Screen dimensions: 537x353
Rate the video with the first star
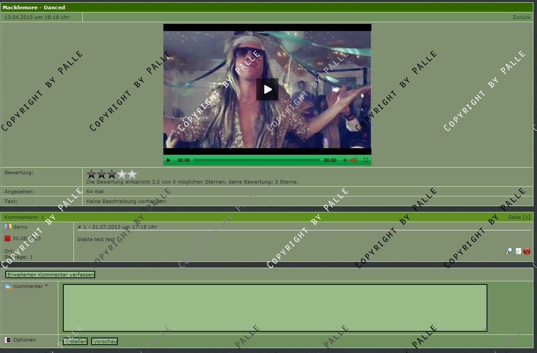92,174
